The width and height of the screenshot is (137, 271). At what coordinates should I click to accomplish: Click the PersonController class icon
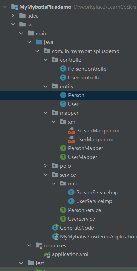[63, 69]
